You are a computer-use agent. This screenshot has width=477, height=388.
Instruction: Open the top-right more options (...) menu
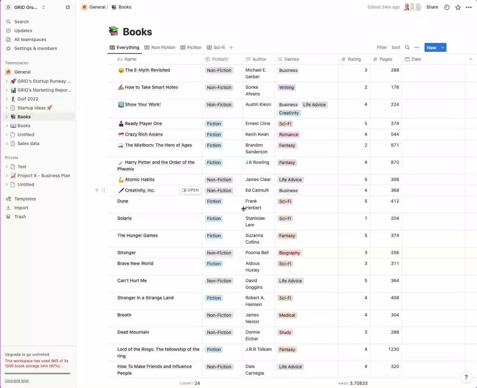coord(469,7)
